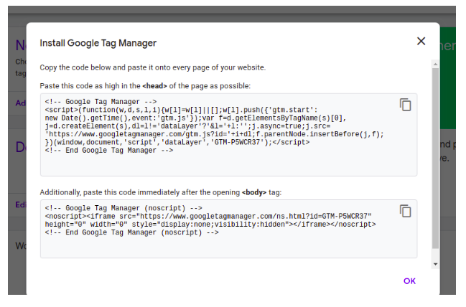Click the partially hidden 'Edi' link behind dialog
Viewport: 466px width, 307px height.
click(x=21, y=204)
